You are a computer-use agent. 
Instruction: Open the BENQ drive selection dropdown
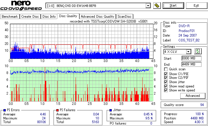tap(148, 6)
